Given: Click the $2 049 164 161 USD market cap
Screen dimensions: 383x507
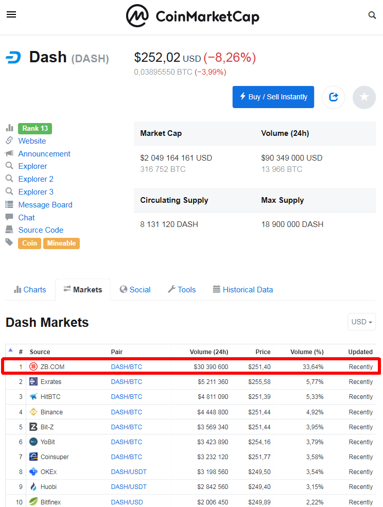Looking at the screenshot, I should 176,158.
